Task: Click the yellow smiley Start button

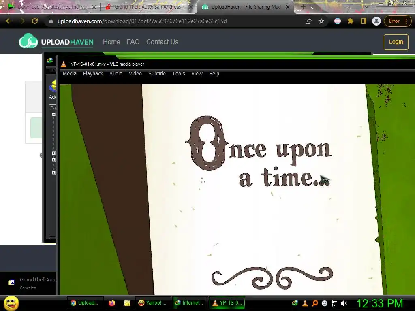Action: [11, 303]
